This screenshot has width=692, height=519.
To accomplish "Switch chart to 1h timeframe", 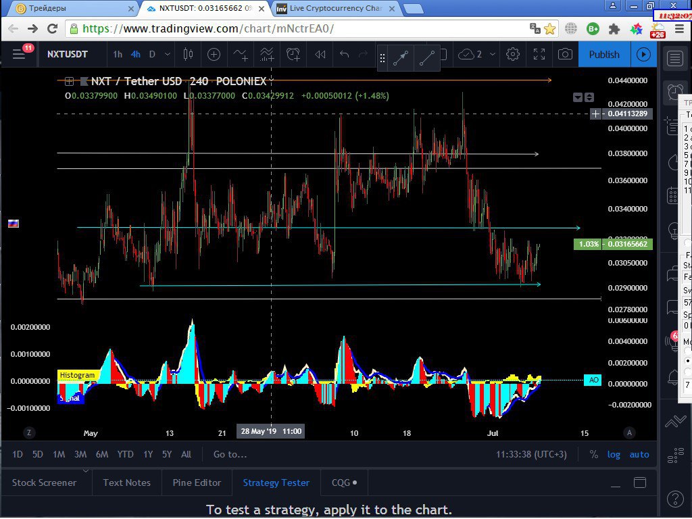I will [x=118, y=54].
